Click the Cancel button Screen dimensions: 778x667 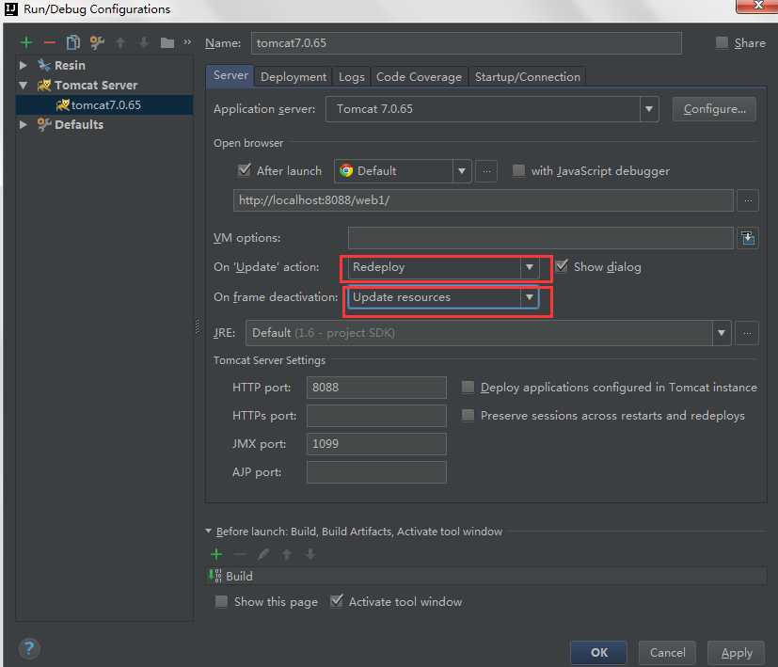667,653
